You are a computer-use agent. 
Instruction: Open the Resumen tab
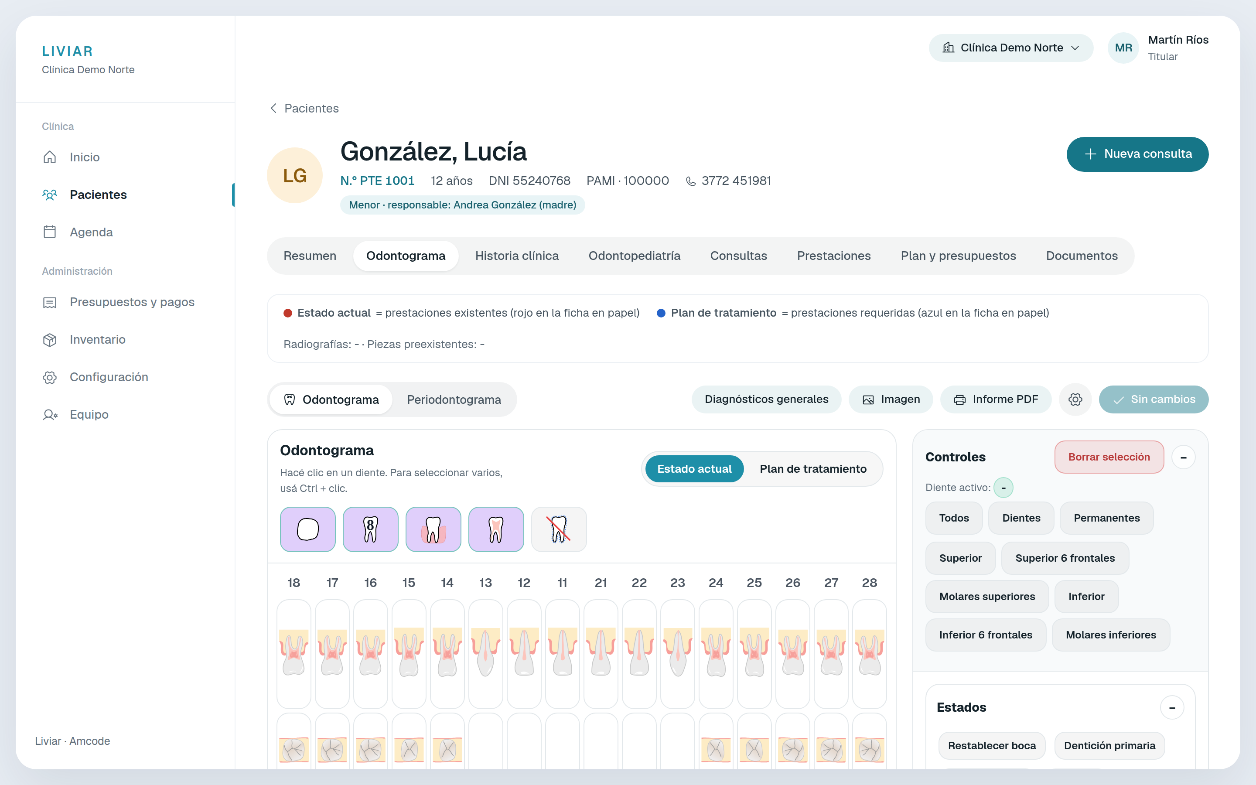[x=310, y=256]
